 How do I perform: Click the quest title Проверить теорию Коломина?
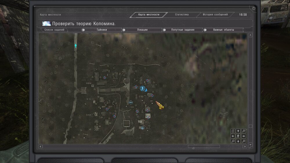(x=84, y=24)
